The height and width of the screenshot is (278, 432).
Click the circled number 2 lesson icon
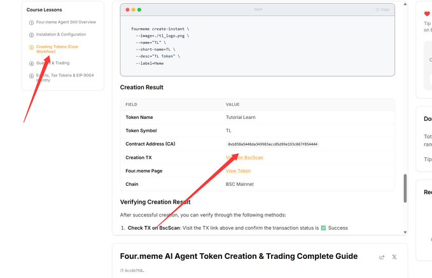[x=31, y=35]
